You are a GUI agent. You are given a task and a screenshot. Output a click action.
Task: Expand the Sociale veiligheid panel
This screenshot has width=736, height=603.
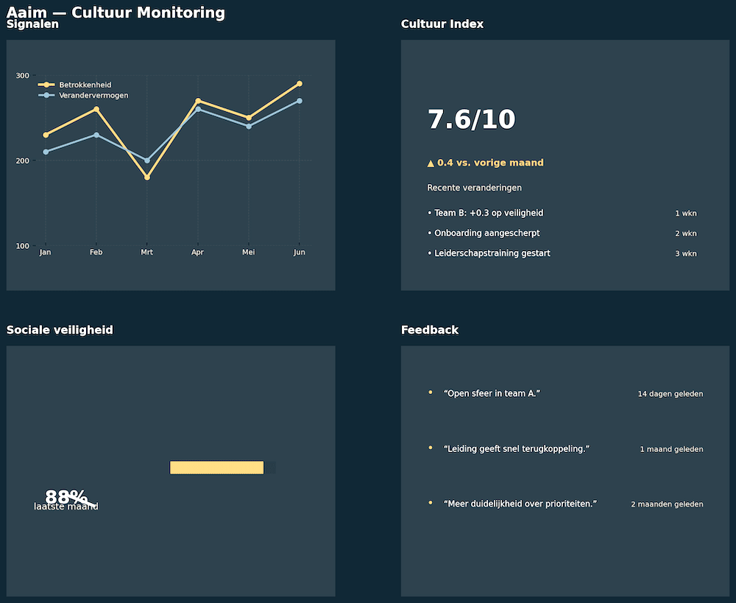[x=60, y=330]
